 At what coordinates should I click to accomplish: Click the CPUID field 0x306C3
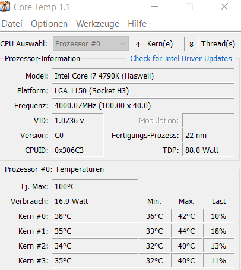(x=78, y=150)
